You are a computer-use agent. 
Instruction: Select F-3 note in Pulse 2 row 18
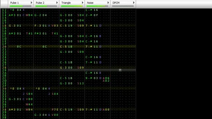pos(37,26)
